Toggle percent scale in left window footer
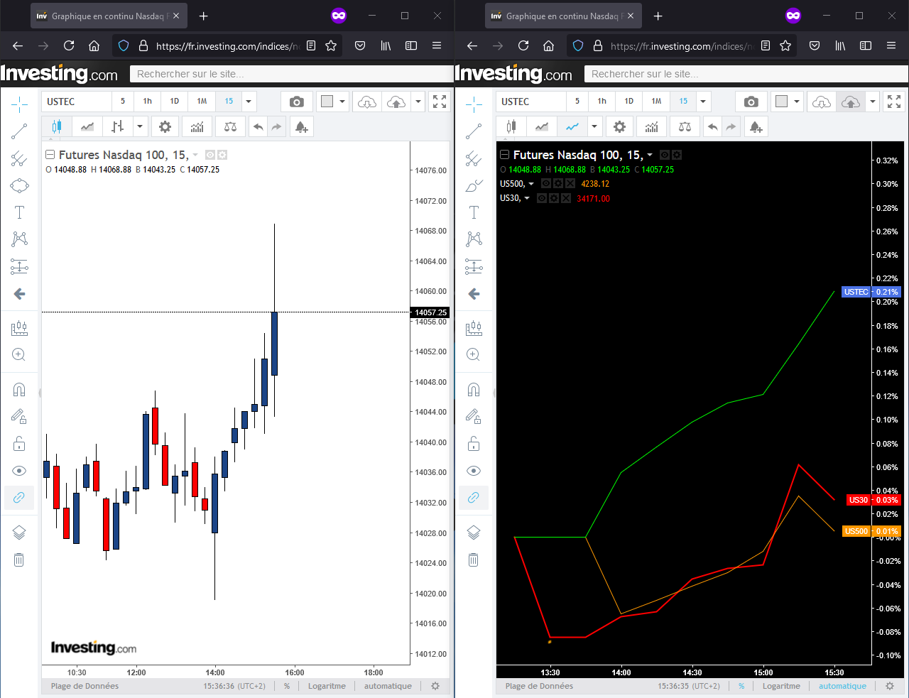Viewport: 909px width, 698px height. point(287,686)
